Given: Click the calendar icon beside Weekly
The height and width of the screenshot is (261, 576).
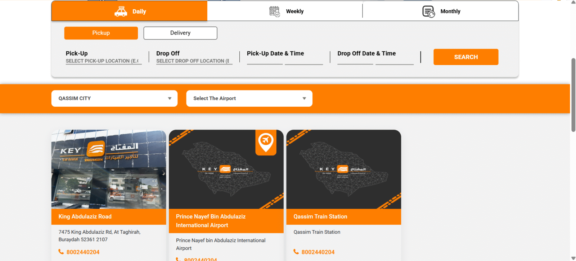Looking at the screenshot, I should [x=274, y=11].
